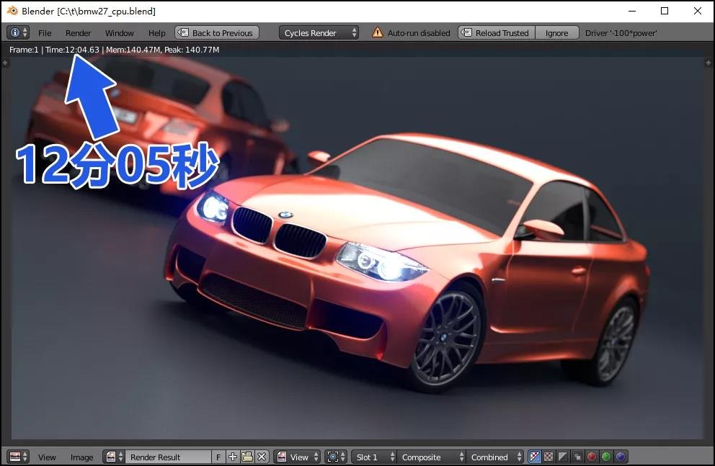
Task: Open the editor mode View dropdown
Action: [x=298, y=457]
